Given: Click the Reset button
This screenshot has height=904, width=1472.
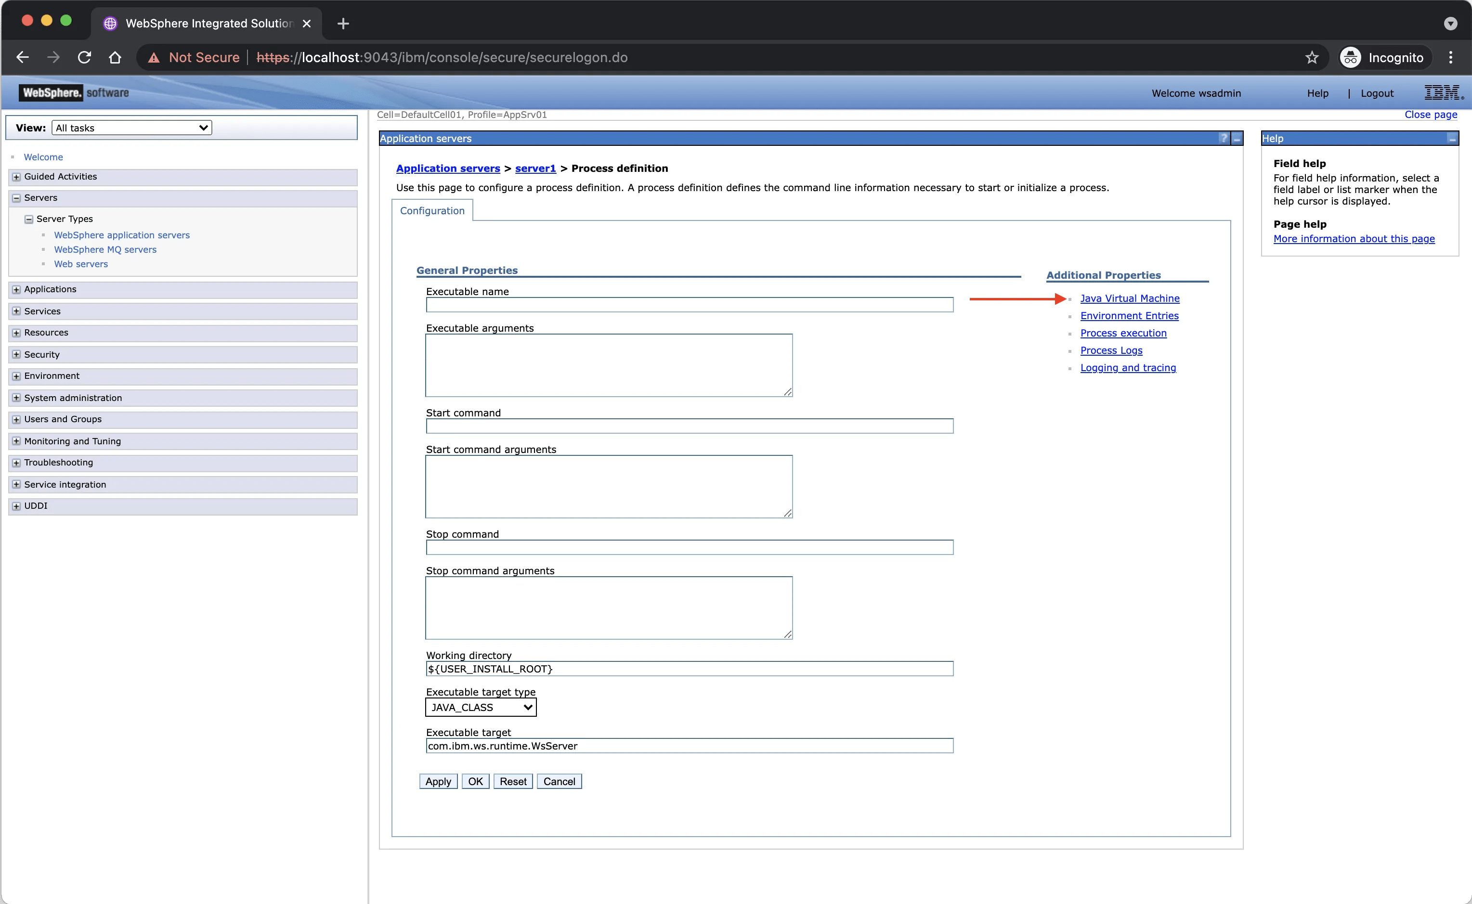Looking at the screenshot, I should point(513,781).
